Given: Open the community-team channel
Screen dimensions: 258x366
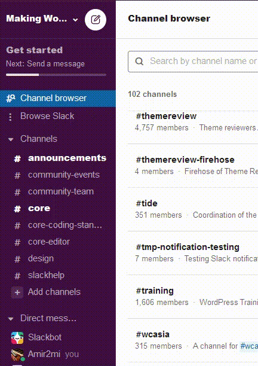Looking at the screenshot, I should 60,191.
